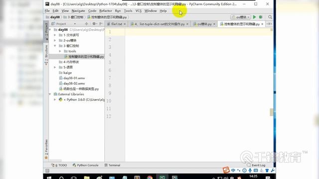Switch to the os模块.py tab
Screen dimensions: 319x179
pos(204,24)
